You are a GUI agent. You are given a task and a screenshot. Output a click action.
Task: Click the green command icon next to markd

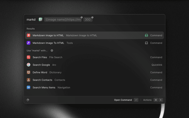[40, 20]
